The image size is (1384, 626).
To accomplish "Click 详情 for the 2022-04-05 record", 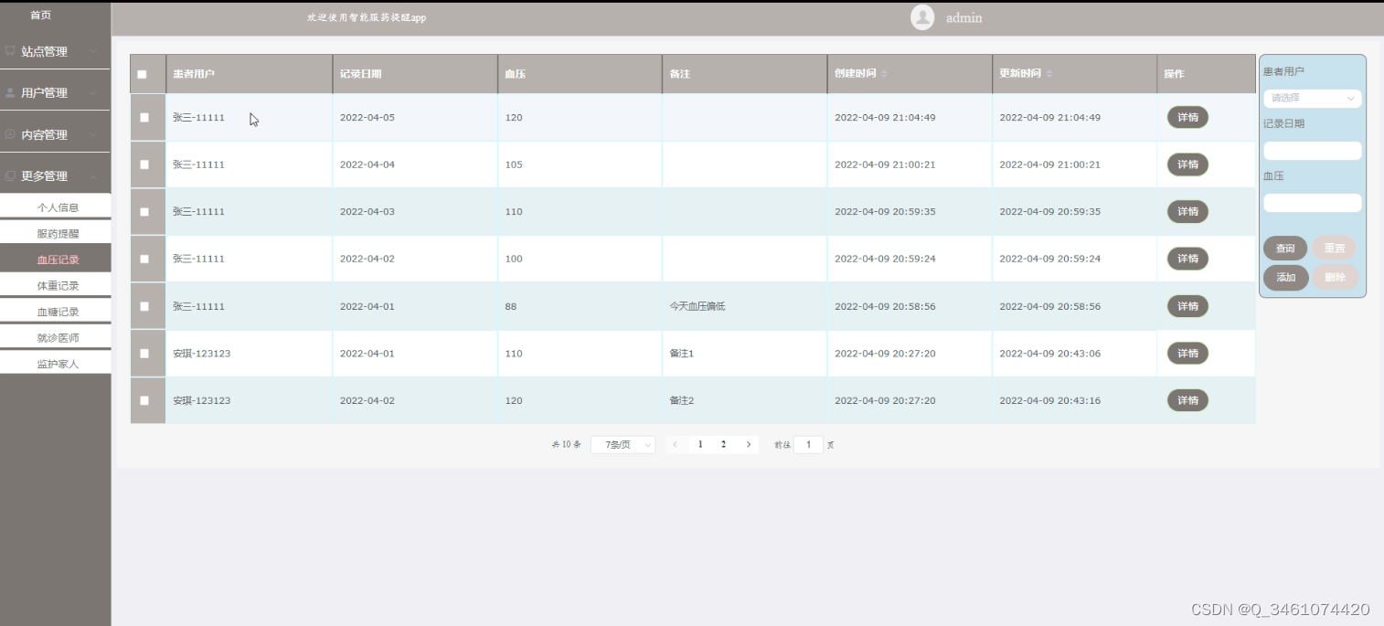I will click(x=1187, y=117).
